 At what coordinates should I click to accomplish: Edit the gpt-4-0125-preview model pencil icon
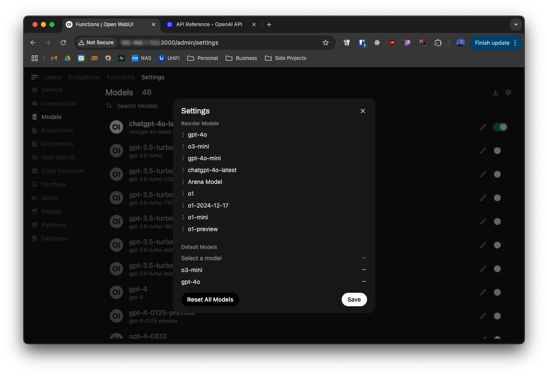(x=483, y=316)
